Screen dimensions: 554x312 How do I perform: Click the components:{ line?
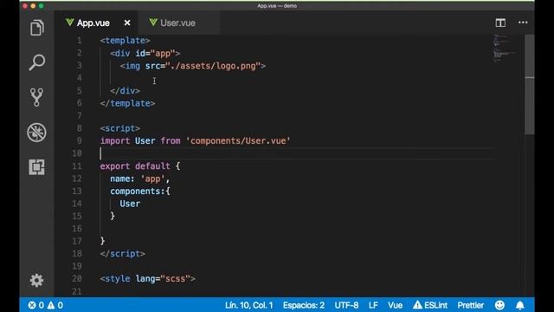(140, 191)
